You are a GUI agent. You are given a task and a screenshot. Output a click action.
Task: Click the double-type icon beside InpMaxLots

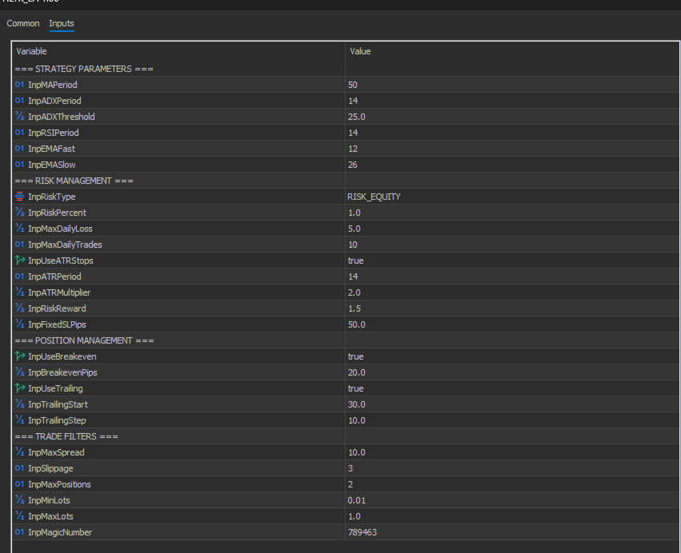pyautogui.click(x=19, y=516)
